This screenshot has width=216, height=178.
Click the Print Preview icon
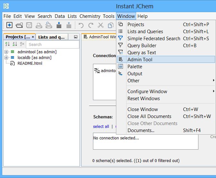[49, 25]
